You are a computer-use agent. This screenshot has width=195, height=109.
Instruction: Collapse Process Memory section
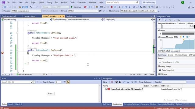coord(158,37)
